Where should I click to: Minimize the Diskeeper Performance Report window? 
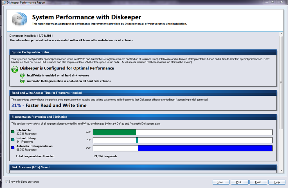pyautogui.click(x=267, y=2)
